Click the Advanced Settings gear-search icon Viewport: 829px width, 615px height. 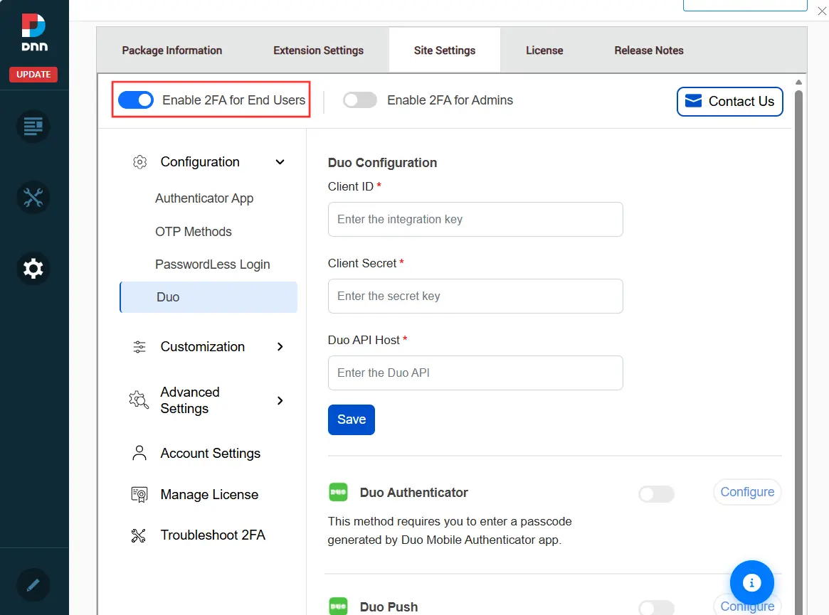click(139, 400)
